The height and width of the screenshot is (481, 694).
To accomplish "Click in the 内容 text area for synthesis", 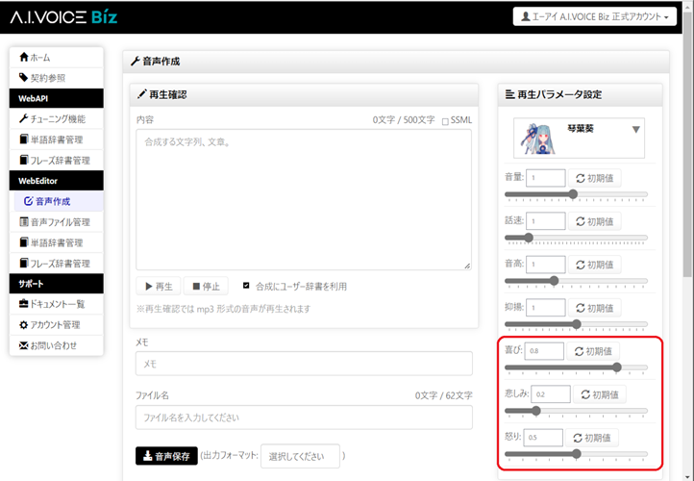I will (x=304, y=199).
